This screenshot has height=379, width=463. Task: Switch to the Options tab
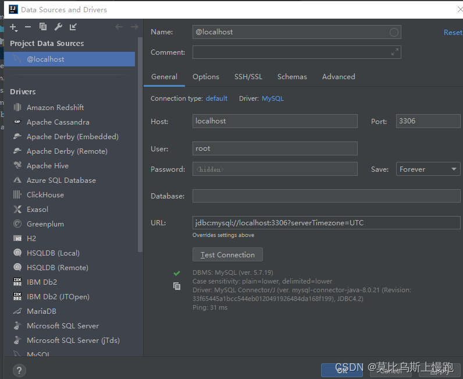pyautogui.click(x=206, y=77)
